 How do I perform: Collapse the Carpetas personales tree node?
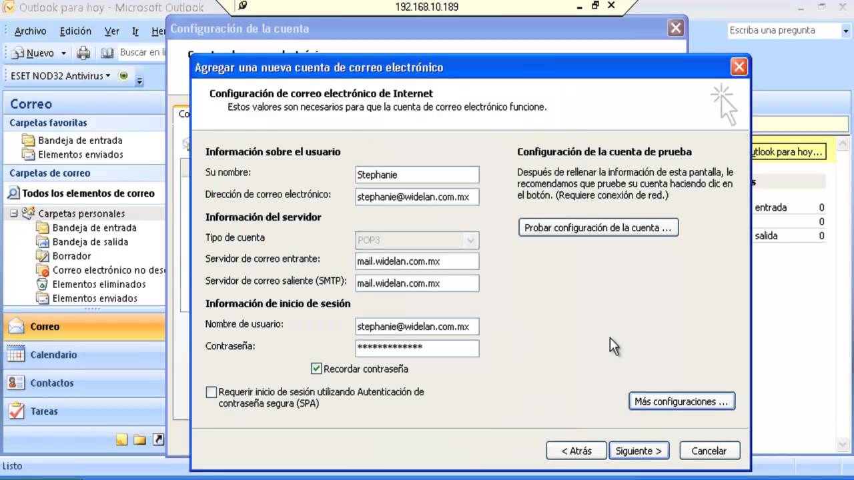(13, 213)
